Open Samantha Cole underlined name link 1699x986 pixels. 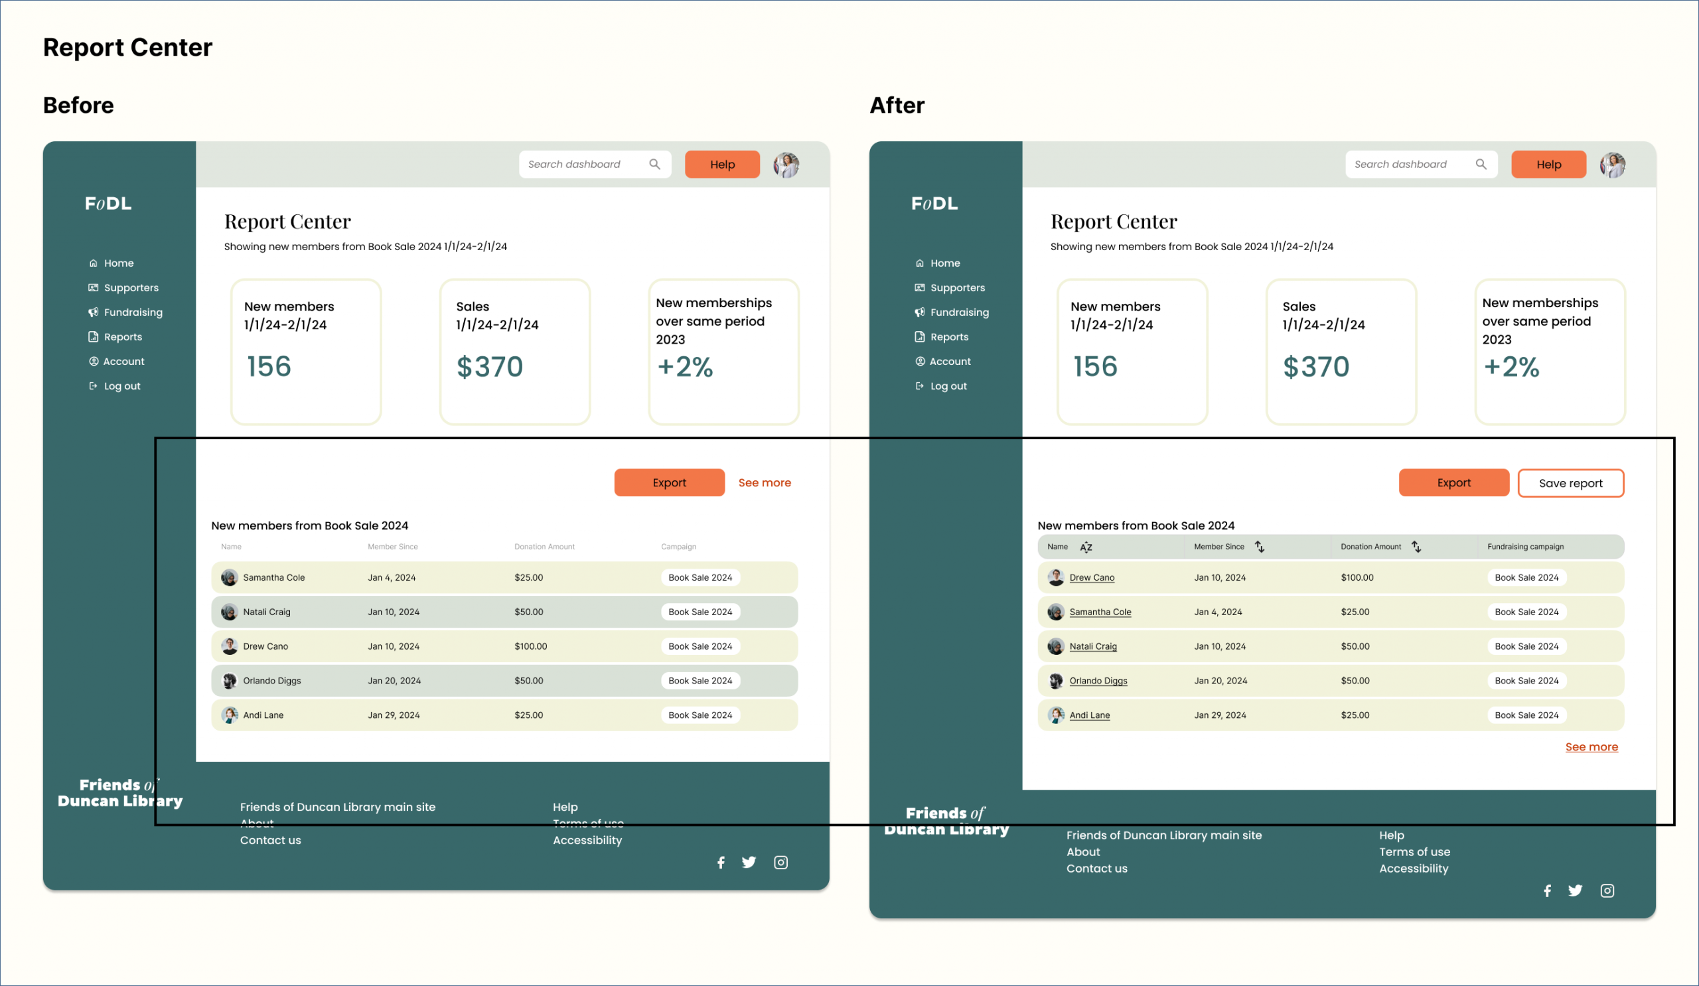click(x=1100, y=612)
